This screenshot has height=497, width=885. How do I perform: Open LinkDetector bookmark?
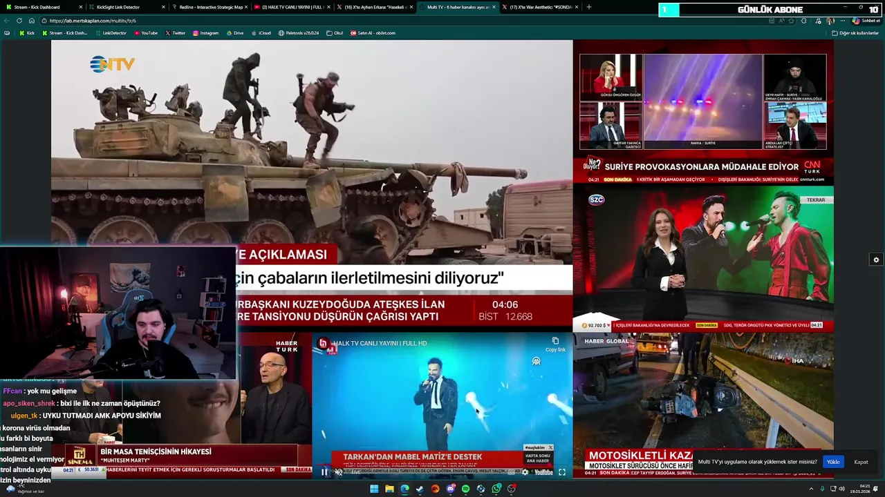(110, 33)
